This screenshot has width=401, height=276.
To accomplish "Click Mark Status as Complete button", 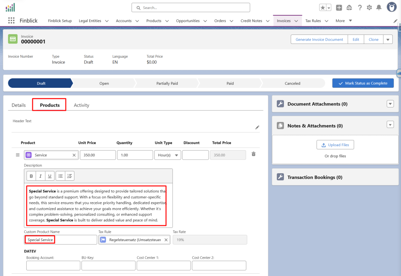I will 363,83.
